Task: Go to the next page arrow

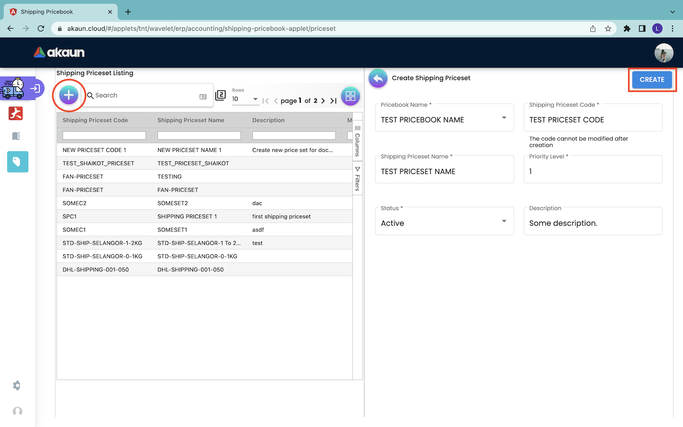Action: tap(323, 101)
